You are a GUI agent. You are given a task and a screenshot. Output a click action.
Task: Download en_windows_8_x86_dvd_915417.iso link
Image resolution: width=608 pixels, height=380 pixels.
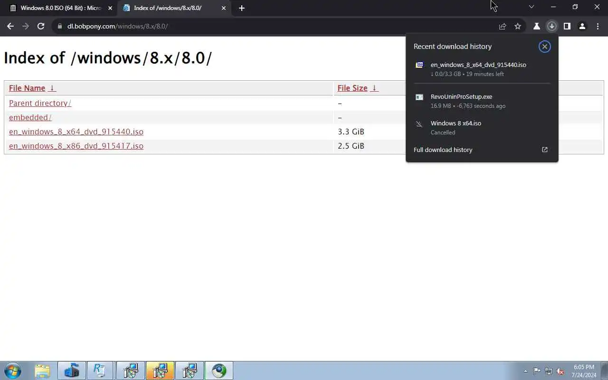point(76,146)
